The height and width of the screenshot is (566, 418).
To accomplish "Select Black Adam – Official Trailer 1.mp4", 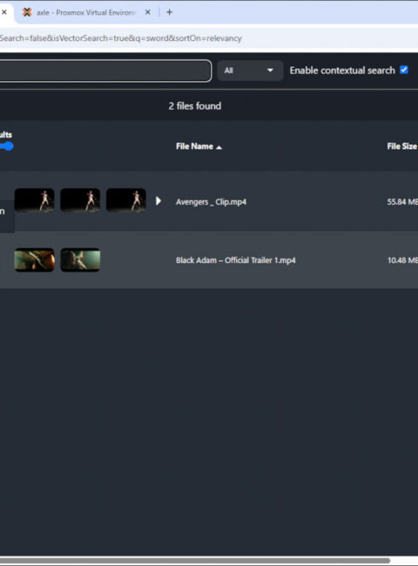I will tap(236, 260).
